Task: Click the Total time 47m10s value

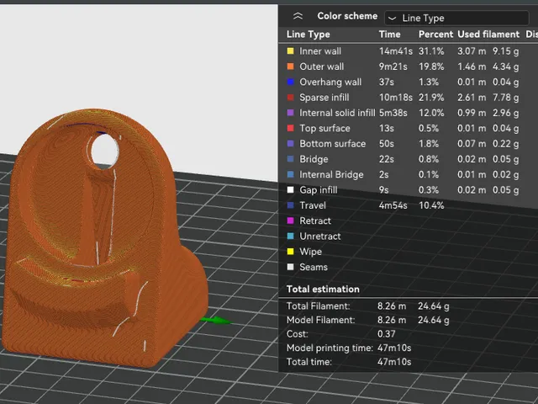Action: tap(394, 362)
